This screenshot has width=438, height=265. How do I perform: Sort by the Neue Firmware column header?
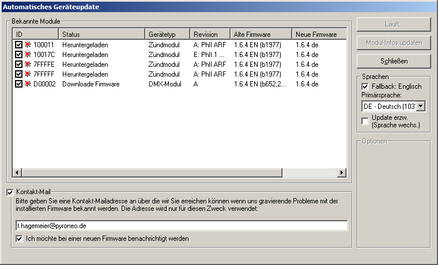(319, 34)
